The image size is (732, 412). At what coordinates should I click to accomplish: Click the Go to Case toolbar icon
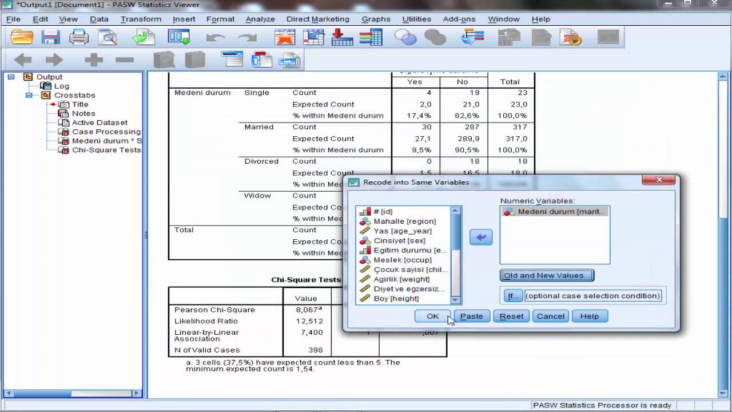(x=313, y=38)
